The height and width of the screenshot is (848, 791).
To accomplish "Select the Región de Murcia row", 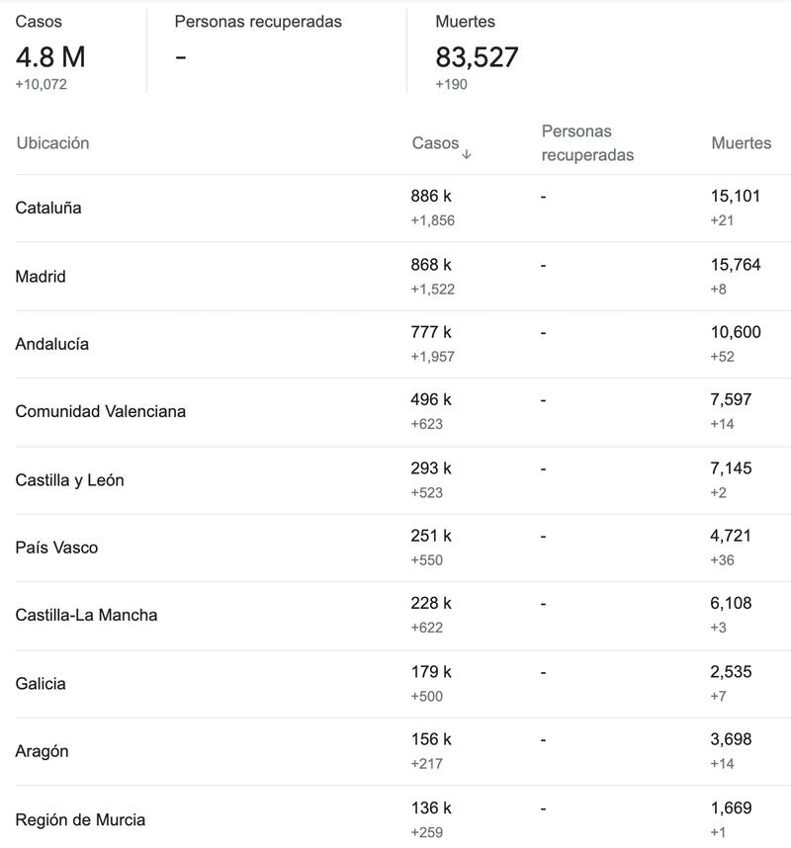I will click(x=80, y=820).
